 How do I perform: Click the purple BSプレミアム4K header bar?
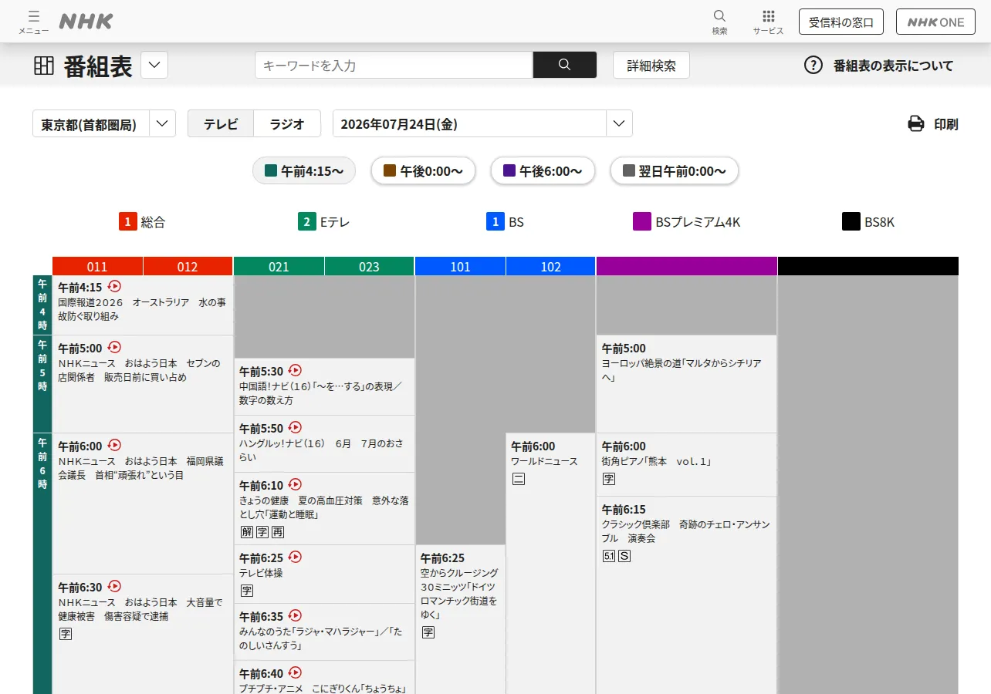coord(687,266)
